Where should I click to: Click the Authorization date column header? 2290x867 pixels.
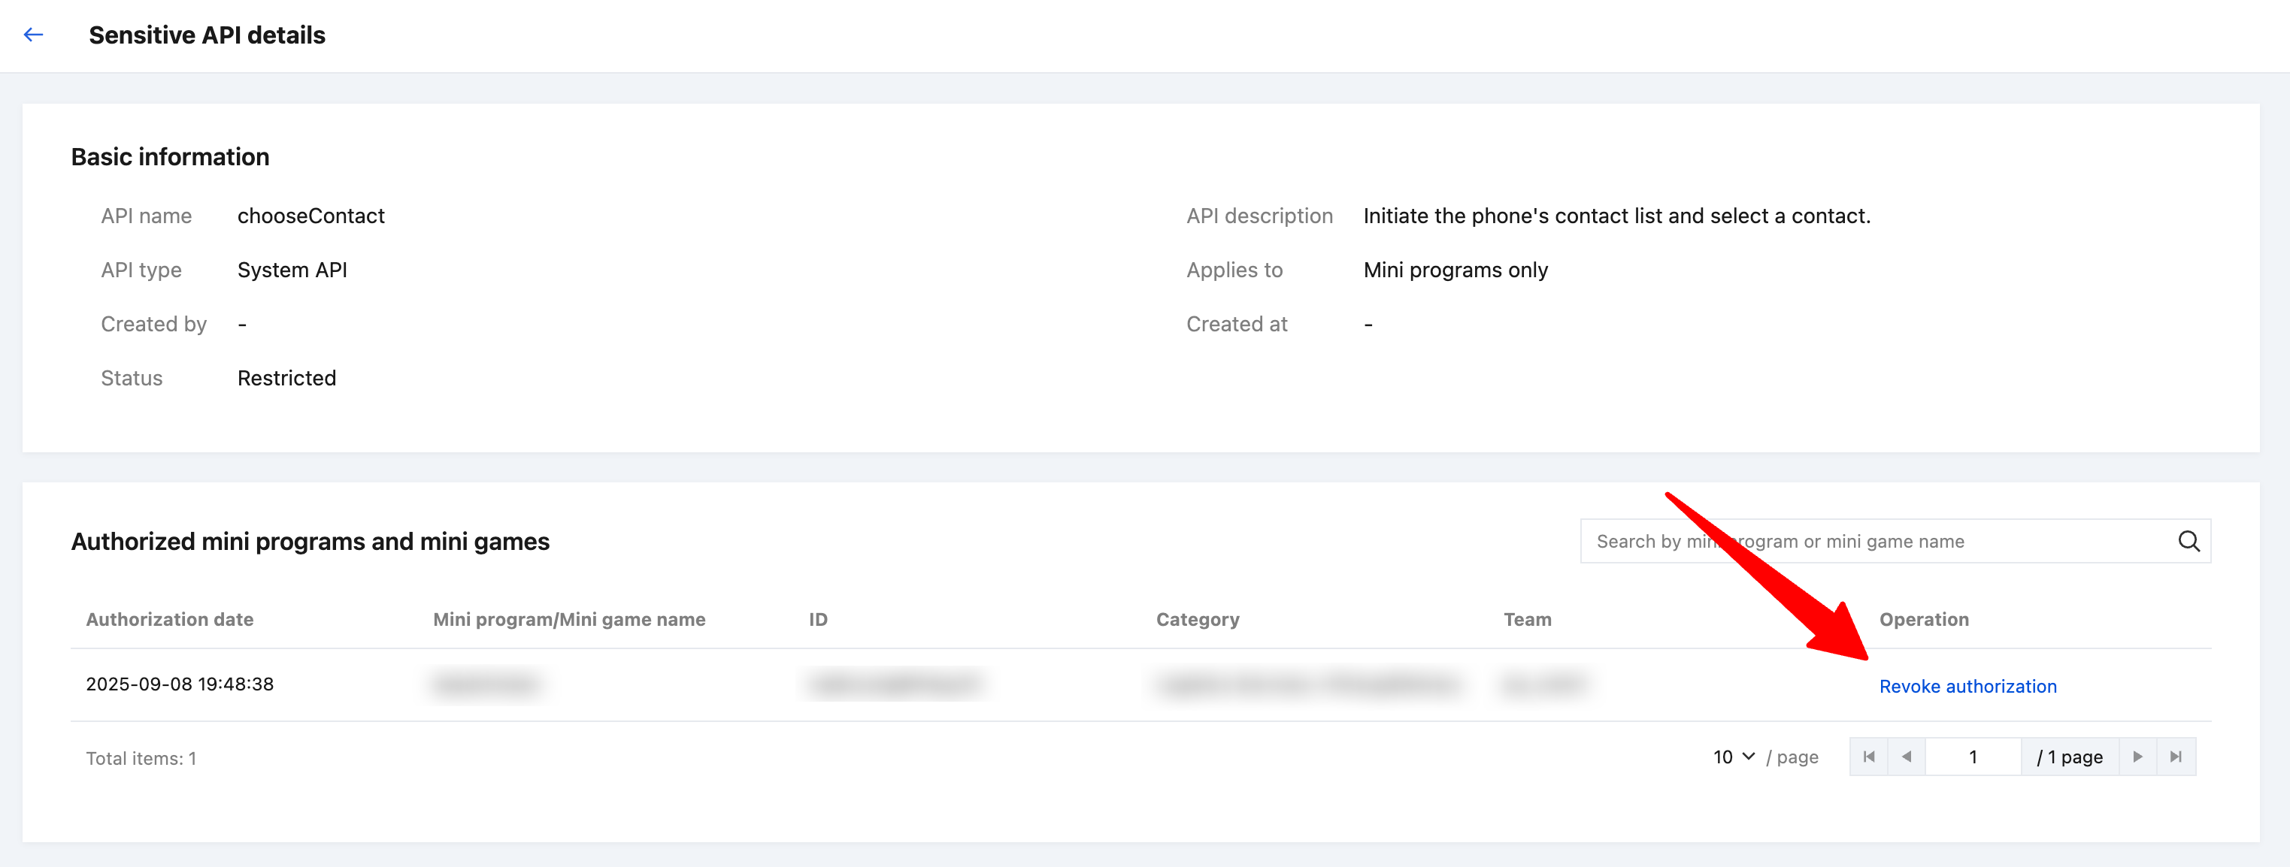click(x=170, y=619)
